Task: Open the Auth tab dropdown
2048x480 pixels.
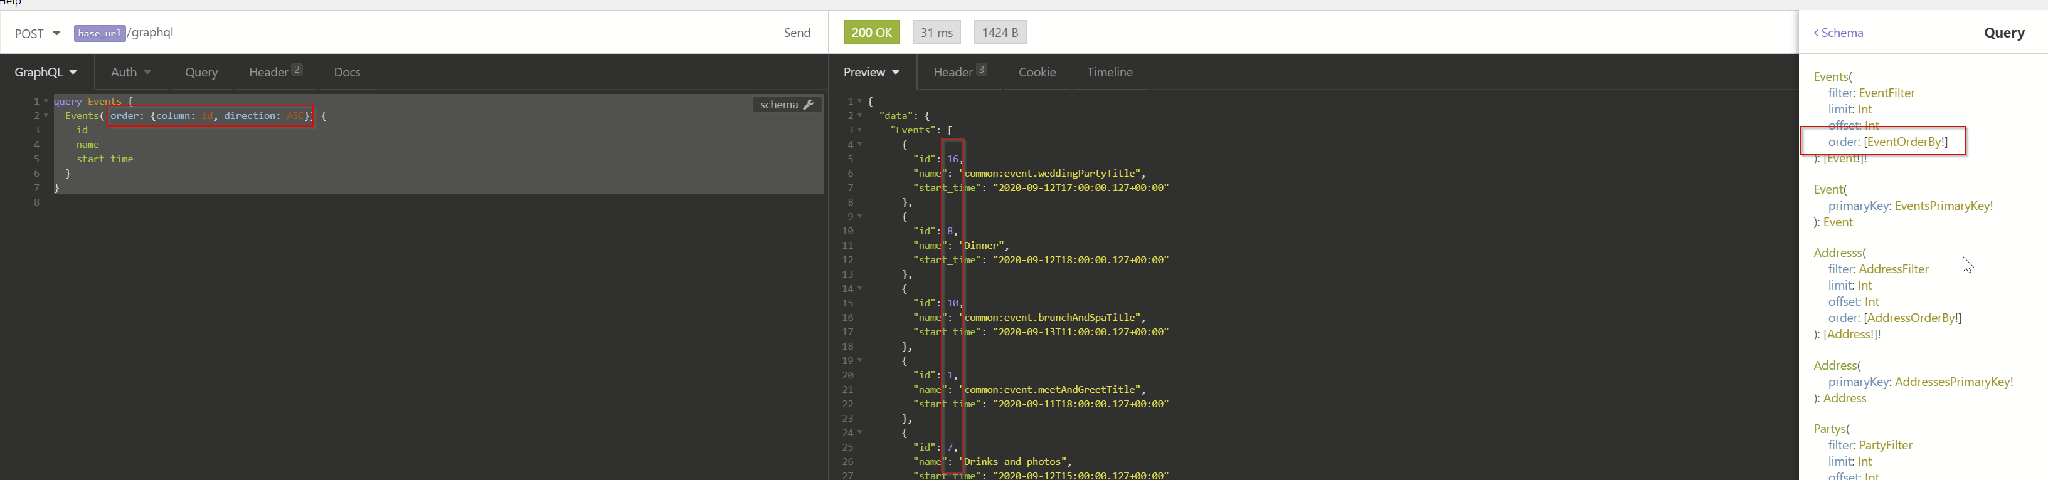Action: (130, 72)
